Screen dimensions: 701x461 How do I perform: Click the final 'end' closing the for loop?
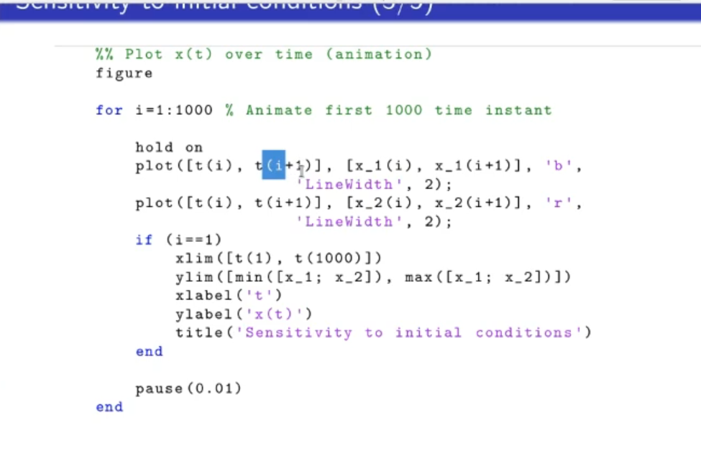(x=109, y=407)
